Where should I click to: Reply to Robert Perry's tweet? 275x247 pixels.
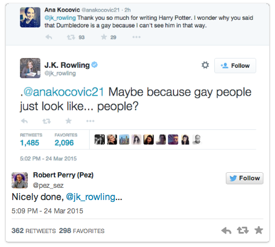[226, 230]
